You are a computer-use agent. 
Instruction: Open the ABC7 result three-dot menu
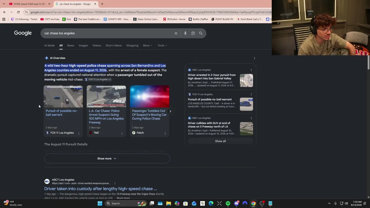point(115,183)
